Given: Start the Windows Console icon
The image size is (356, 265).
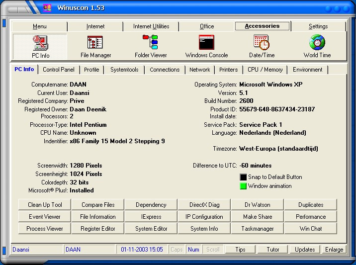Looking at the screenshot, I should (x=206, y=47).
